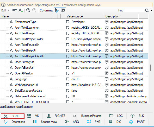154x127 pixels.
Task: Select the ArchITektHelplinkApiUri row
Action: 74,56
